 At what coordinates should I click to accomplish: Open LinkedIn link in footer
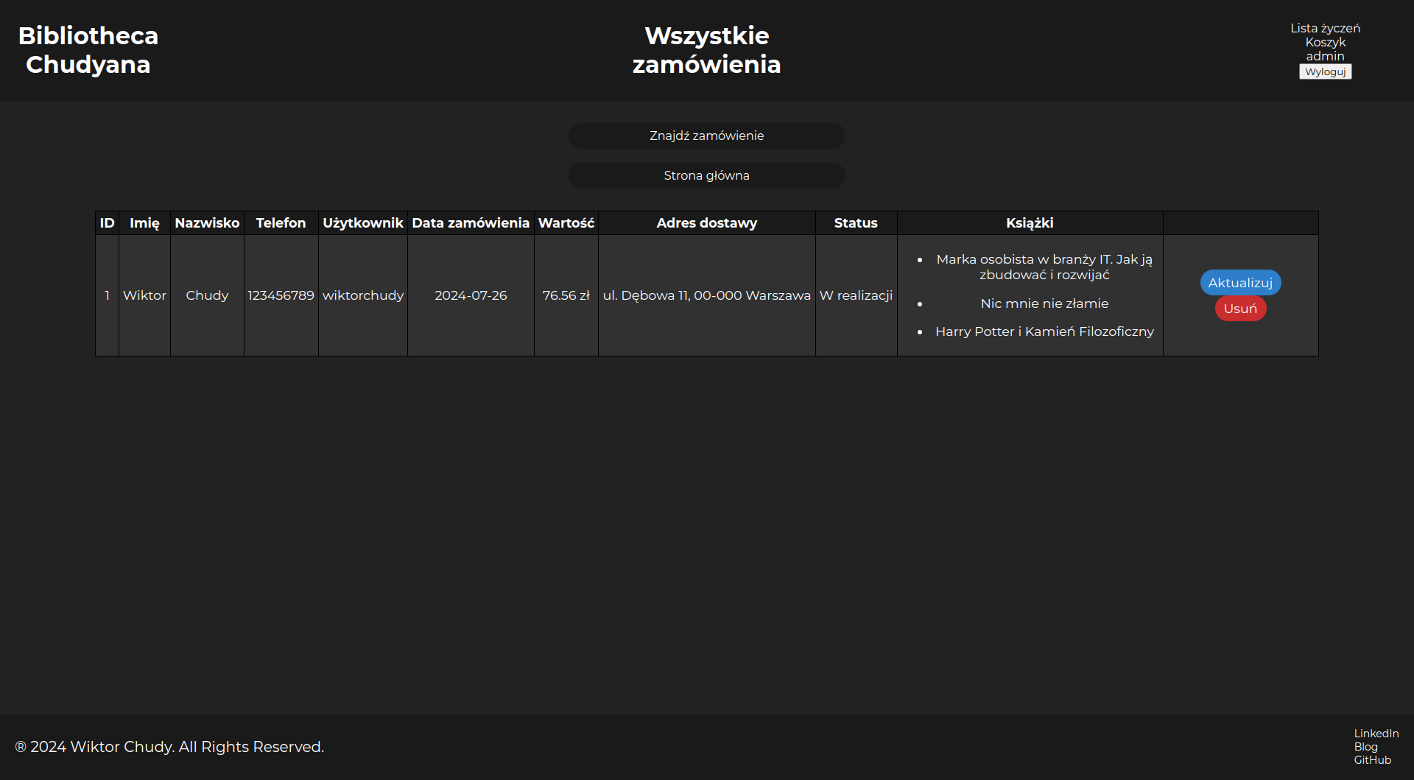(x=1376, y=734)
